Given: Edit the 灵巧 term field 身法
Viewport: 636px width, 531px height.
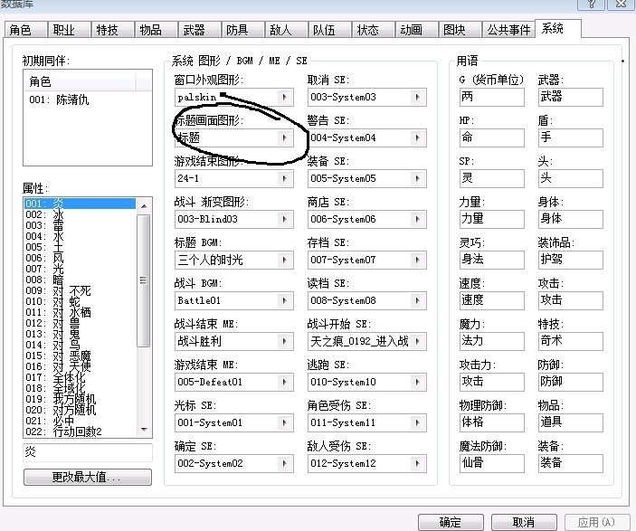Looking at the screenshot, I should [x=491, y=260].
